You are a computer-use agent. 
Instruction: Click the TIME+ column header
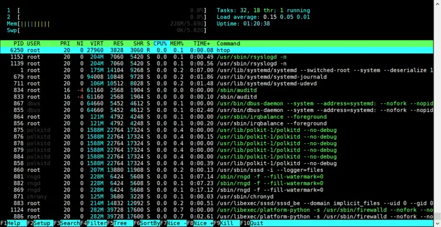pyautogui.click(x=202, y=44)
